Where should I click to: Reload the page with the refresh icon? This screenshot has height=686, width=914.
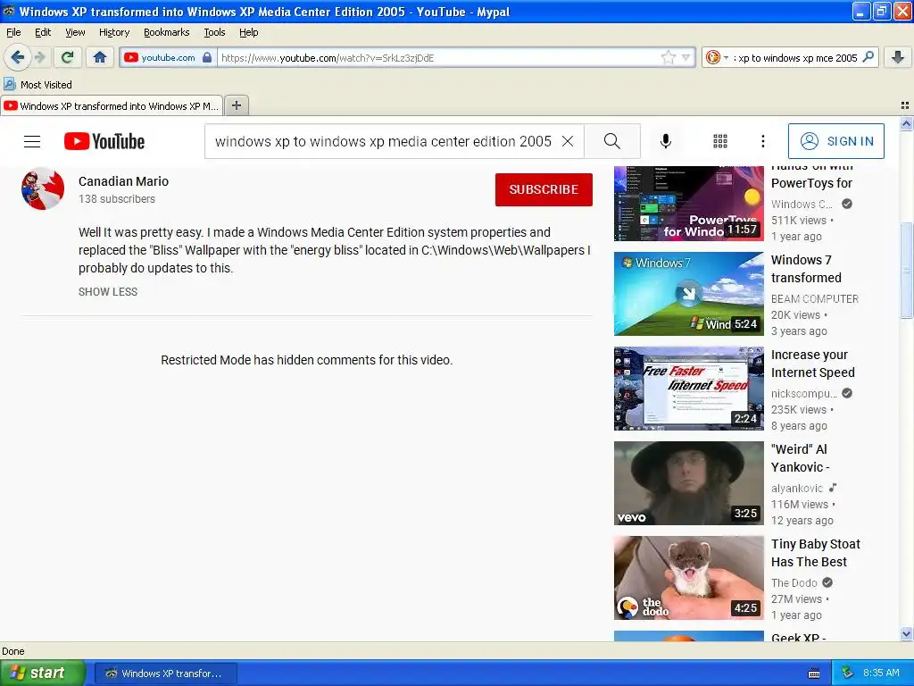68,57
